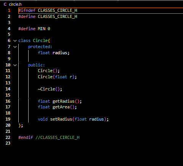
Task: Click line number 22 in the gutter
Action: pyautogui.click(x=8, y=137)
